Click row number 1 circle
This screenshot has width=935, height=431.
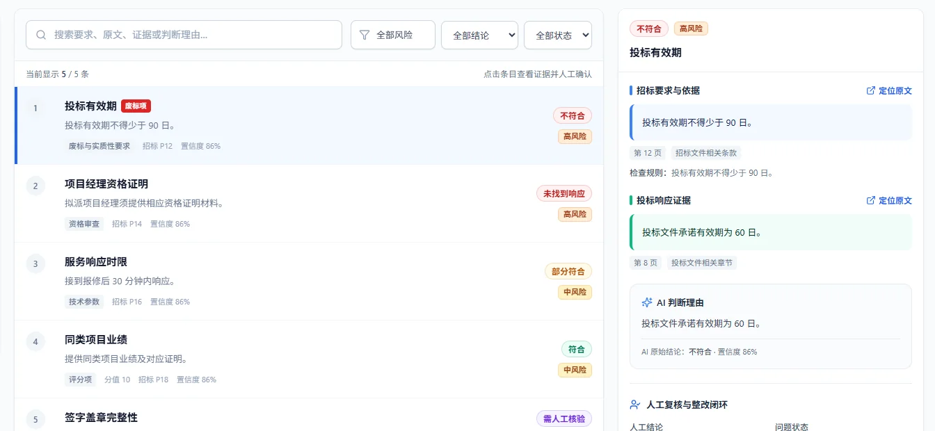pyautogui.click(x=35, y=108)
